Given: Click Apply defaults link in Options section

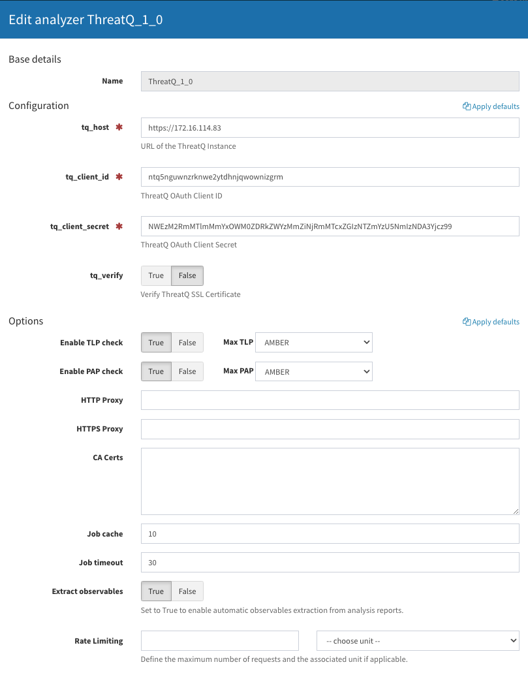Looking at the screenshot, I should tap(495, 321).
